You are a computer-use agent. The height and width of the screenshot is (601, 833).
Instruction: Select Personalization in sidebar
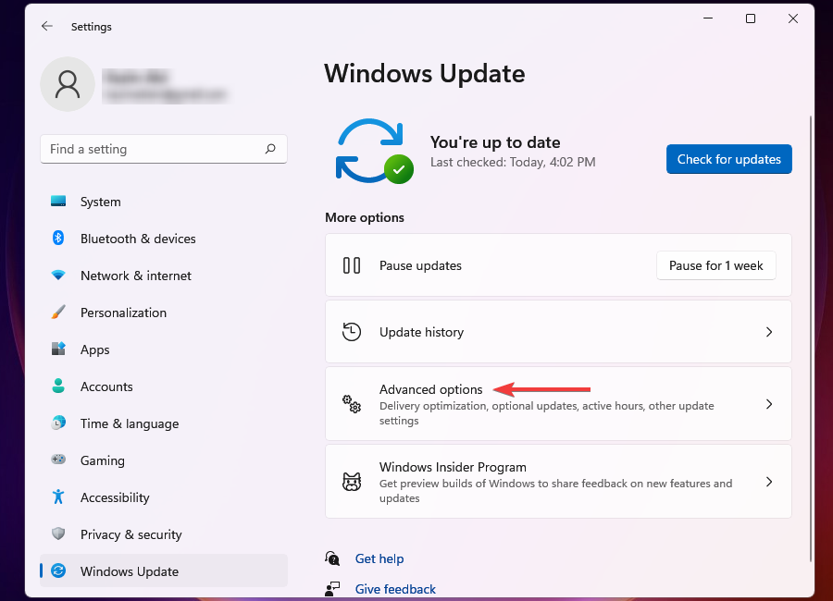[x=164, y=313]
